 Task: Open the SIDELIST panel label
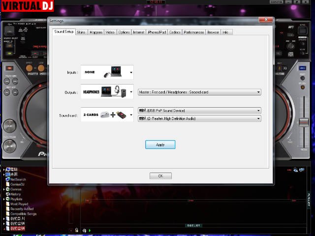click(x=193, y=226)
